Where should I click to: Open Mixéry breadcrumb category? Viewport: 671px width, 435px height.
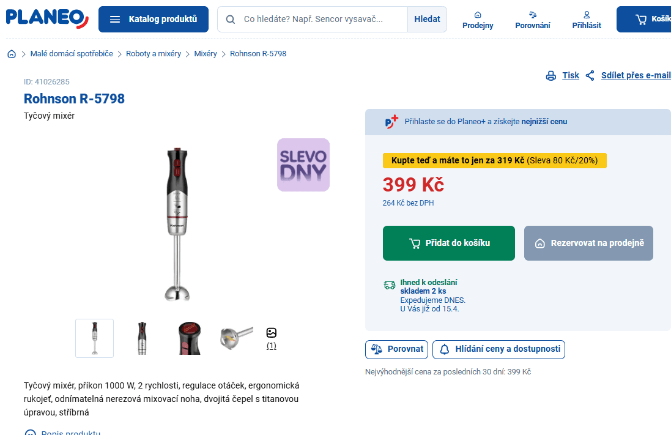coord(206,54)
